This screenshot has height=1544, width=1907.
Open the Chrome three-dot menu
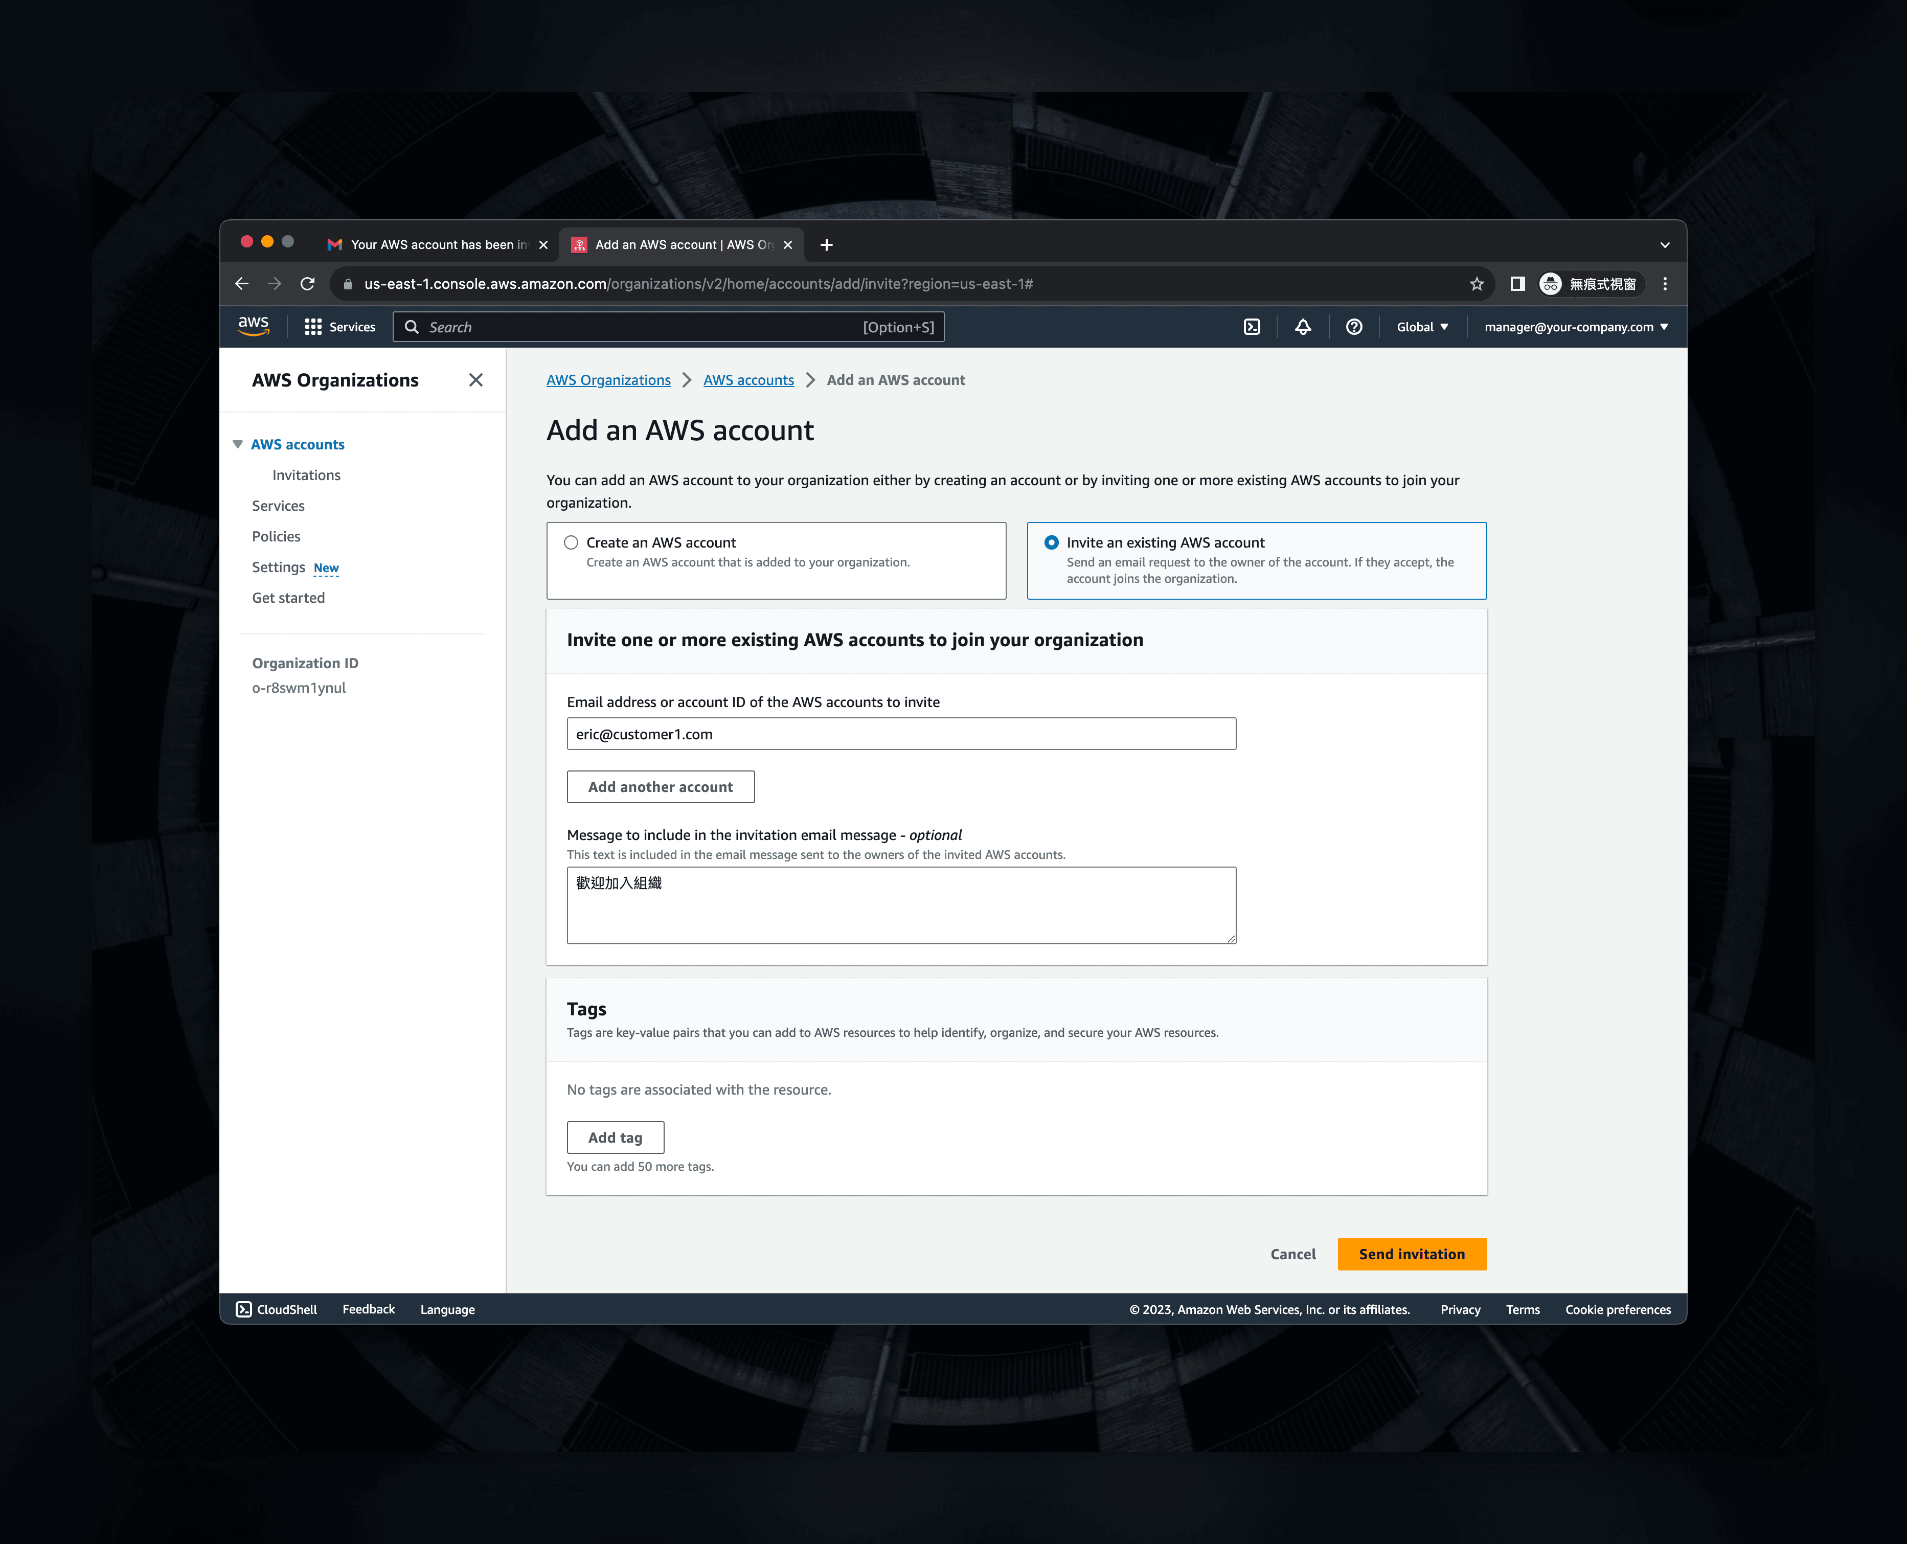[x=1665, y=284]
